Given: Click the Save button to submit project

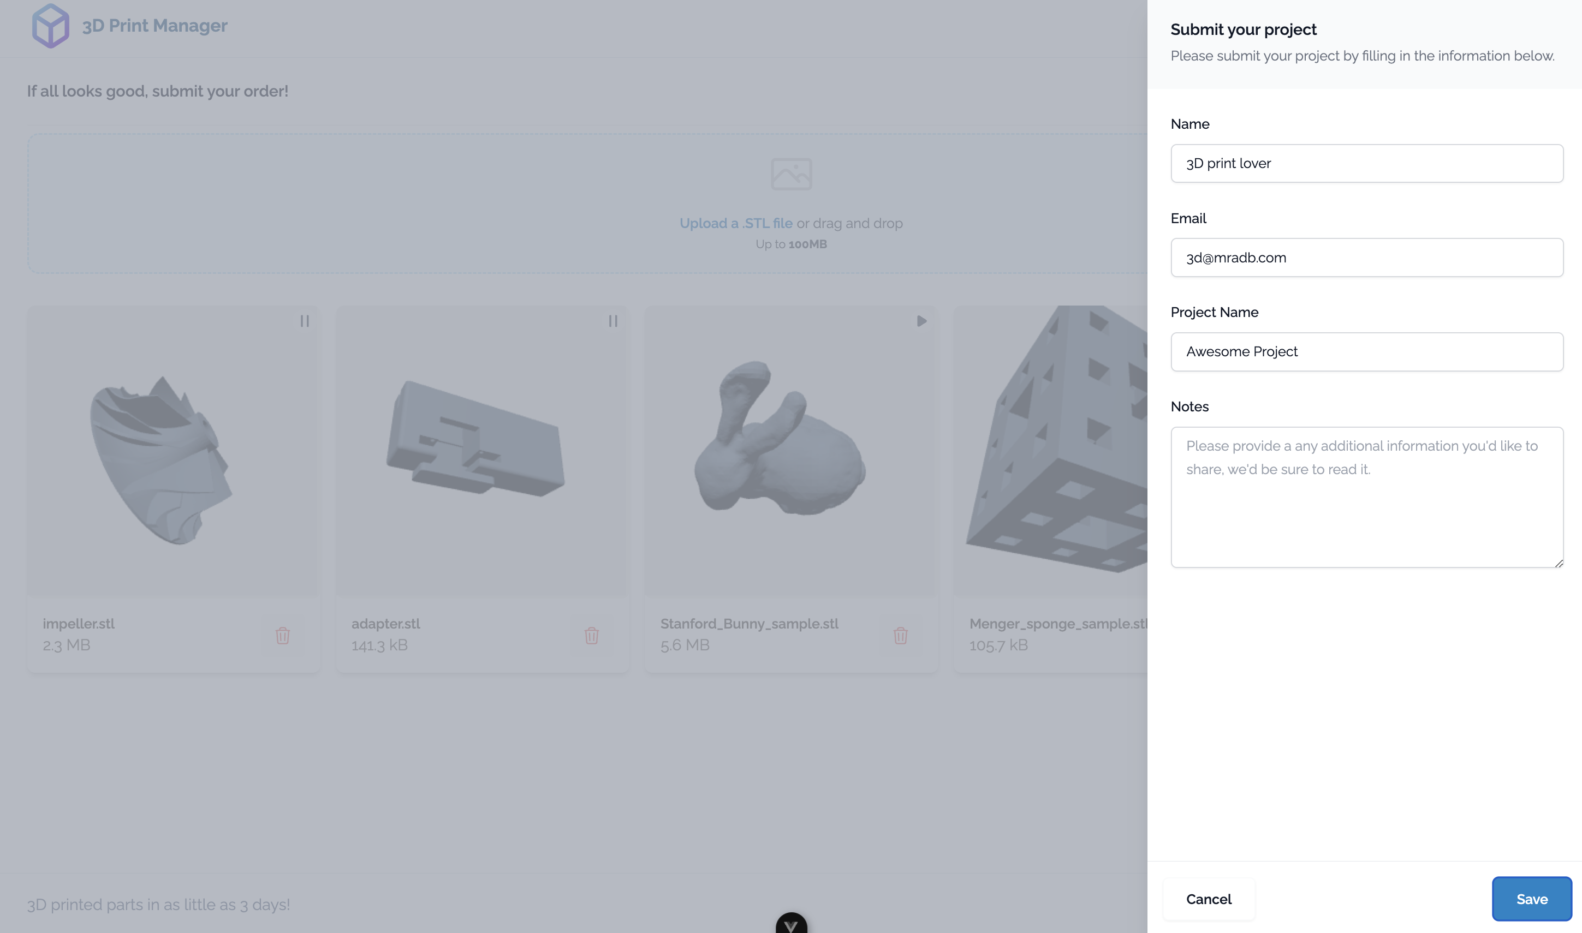Looking at the screenshot, I should coord(1531,899).
